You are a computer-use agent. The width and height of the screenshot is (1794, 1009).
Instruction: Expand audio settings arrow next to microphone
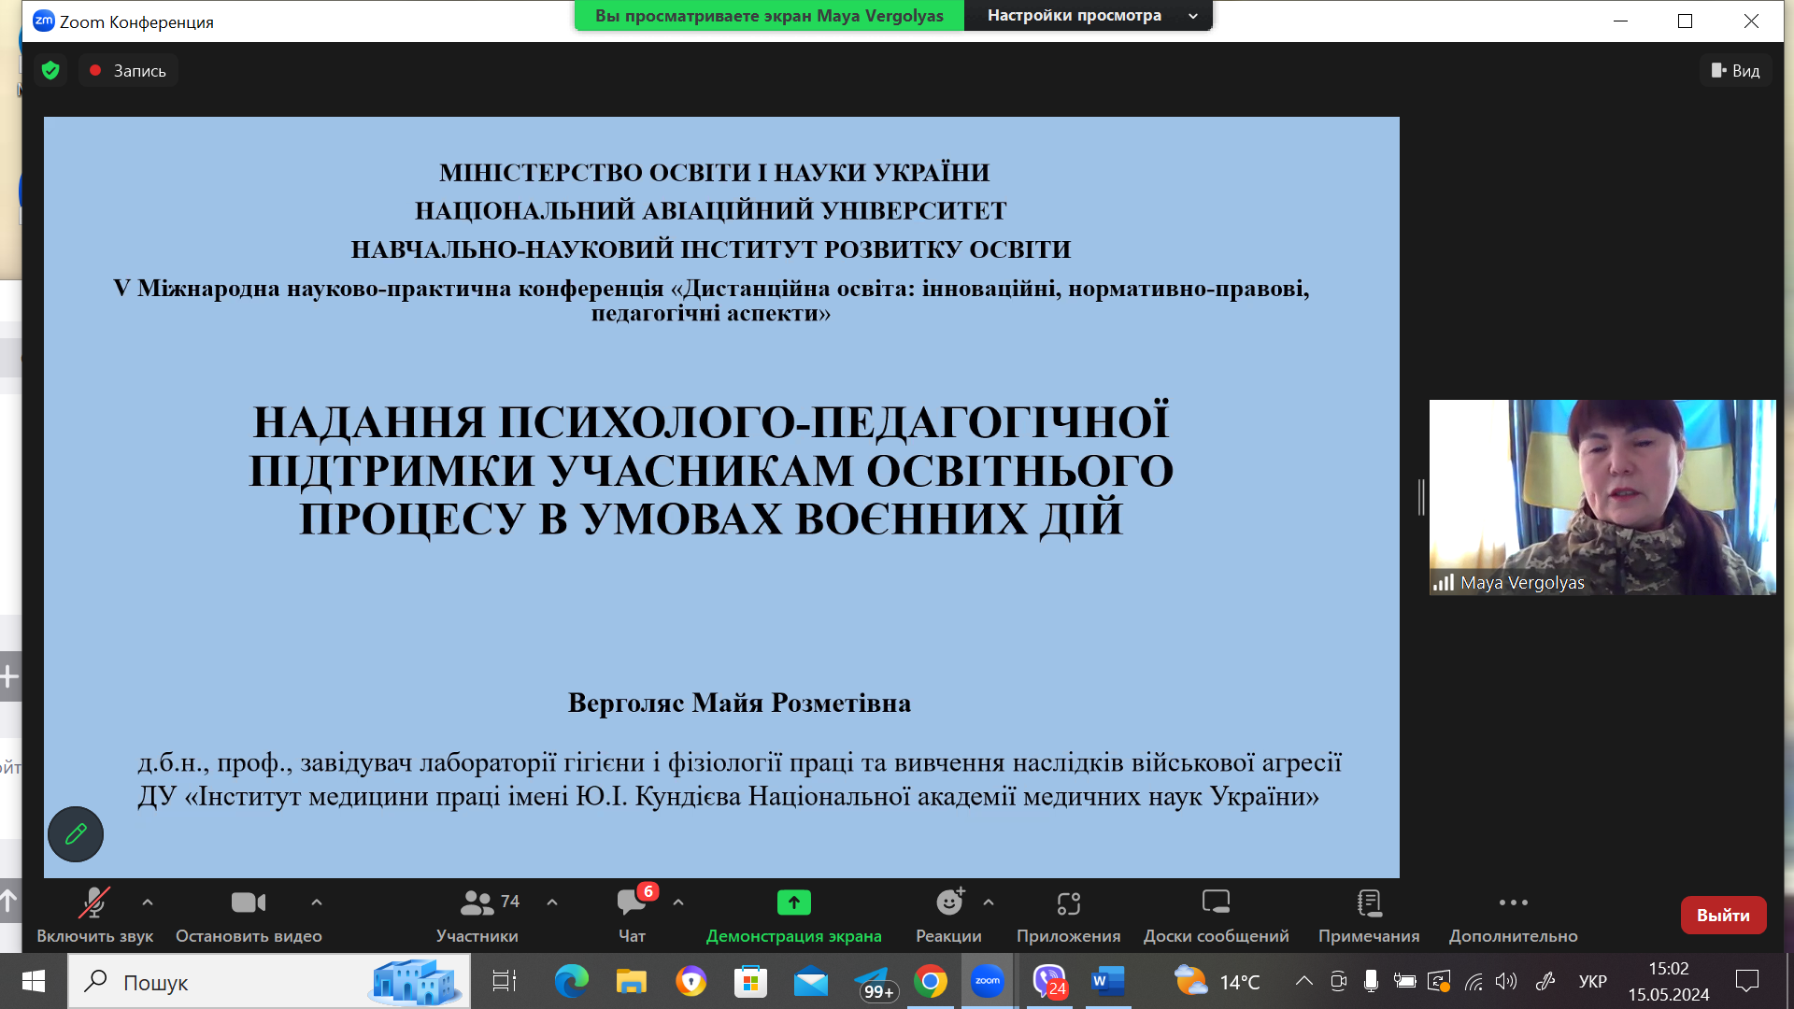[x=148, y=902]
